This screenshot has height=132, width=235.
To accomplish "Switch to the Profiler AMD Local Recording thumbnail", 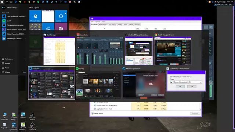I will pos(139,51).
